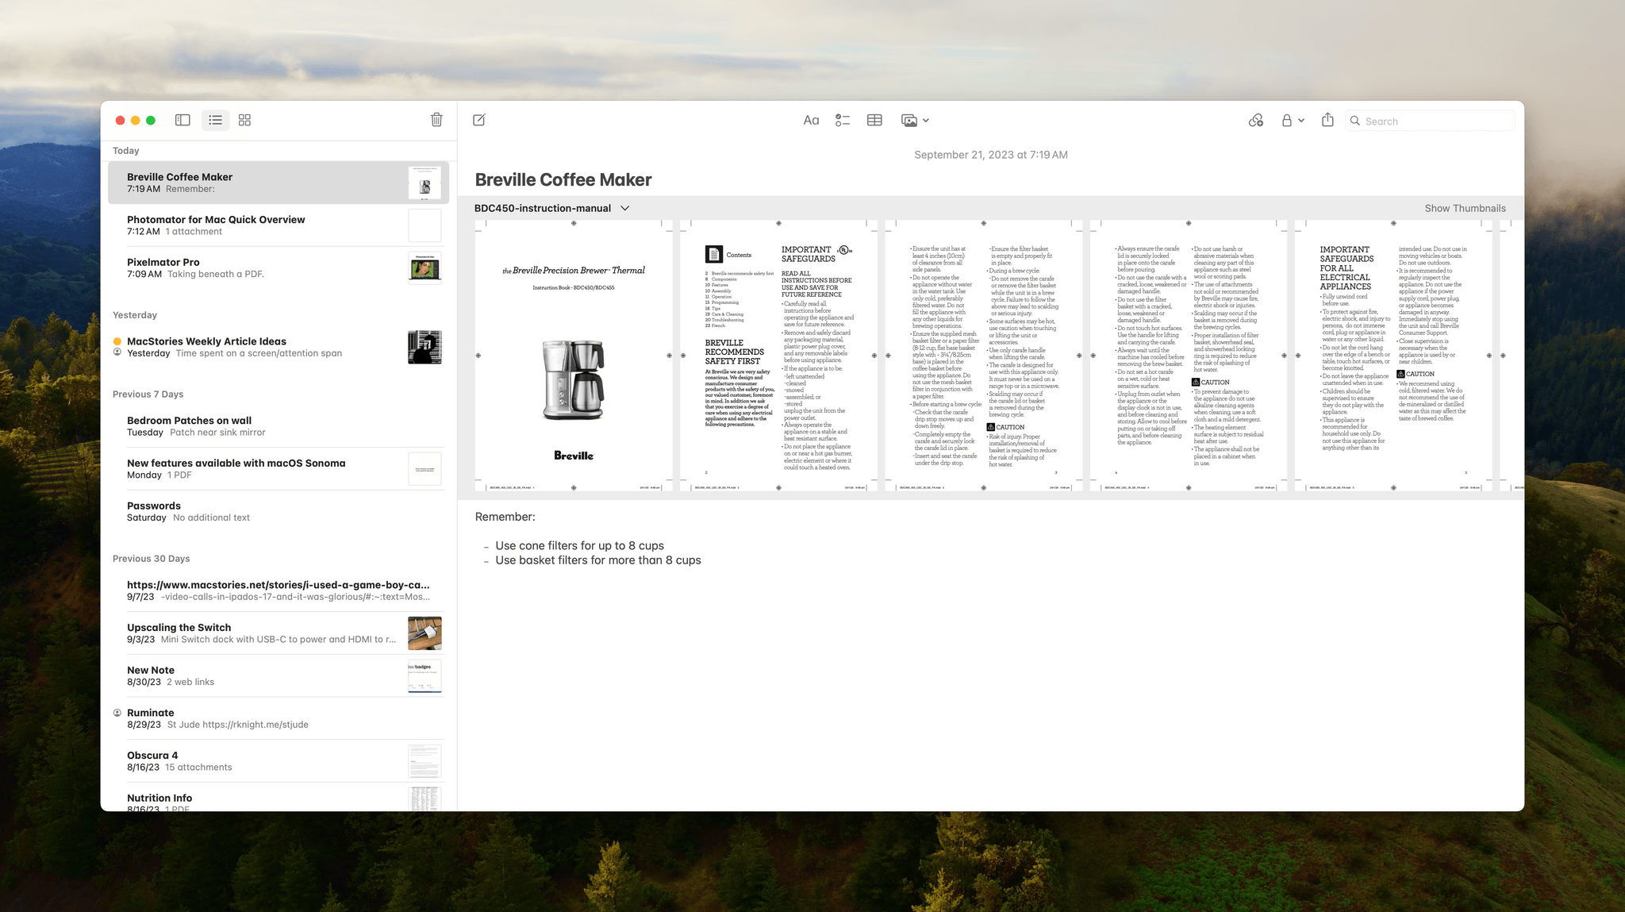Open the lock note menu
This screenshot has width=1625, height=912.
click(x=1293, y=121)
